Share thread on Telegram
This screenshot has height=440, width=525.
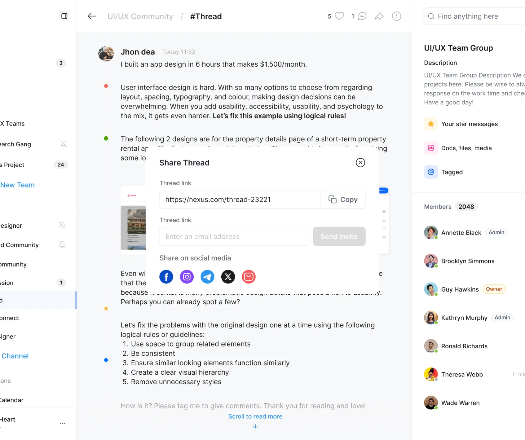pos(207,277)
